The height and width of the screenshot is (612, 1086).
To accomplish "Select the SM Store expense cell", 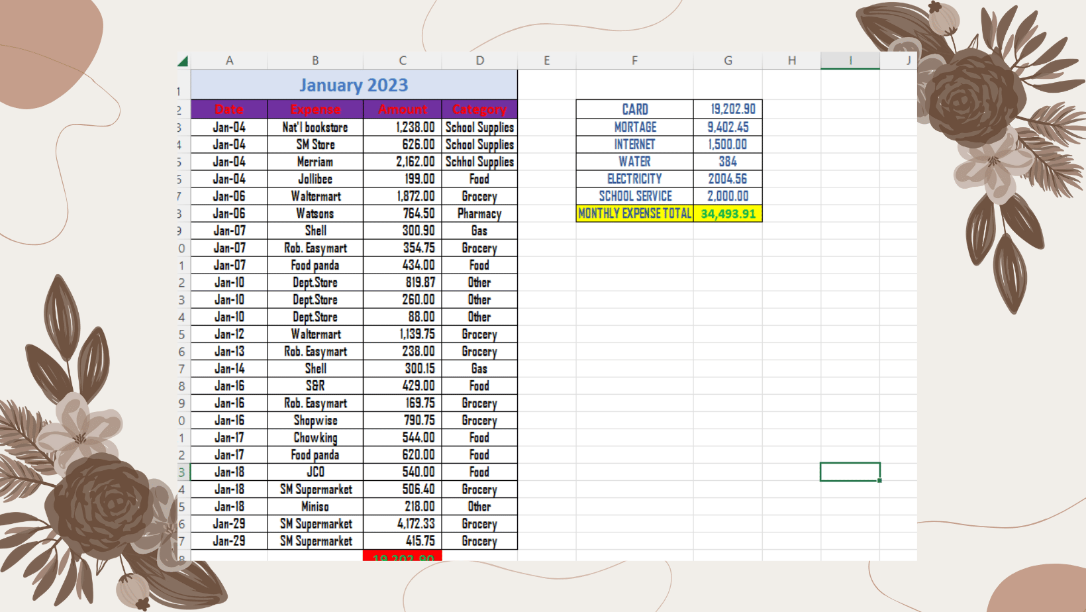I will tap(315, 144).
